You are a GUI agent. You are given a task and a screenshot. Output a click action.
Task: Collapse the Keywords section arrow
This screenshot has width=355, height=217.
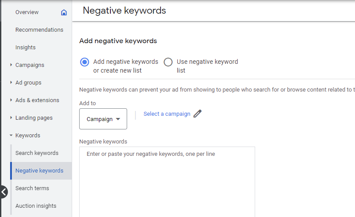click(x=11, y=135)
